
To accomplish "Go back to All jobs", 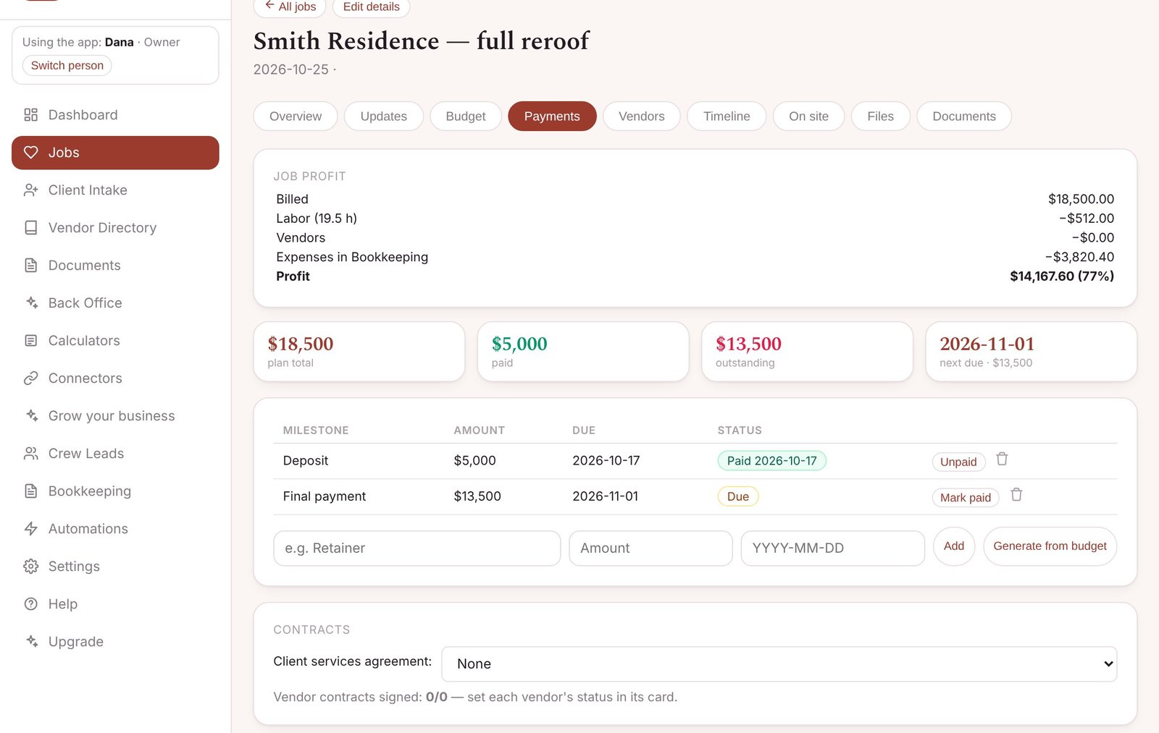I will pos(290,7).
